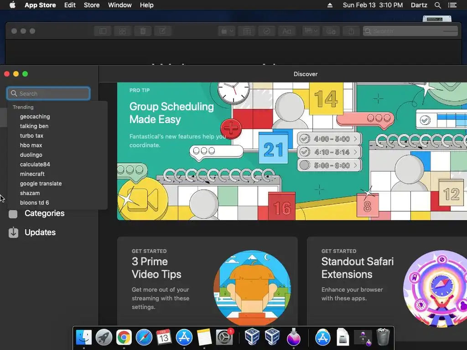Open the yellow Notes icon in Dock
Viewport: 467px width, 350px height.
coord(204,337)
